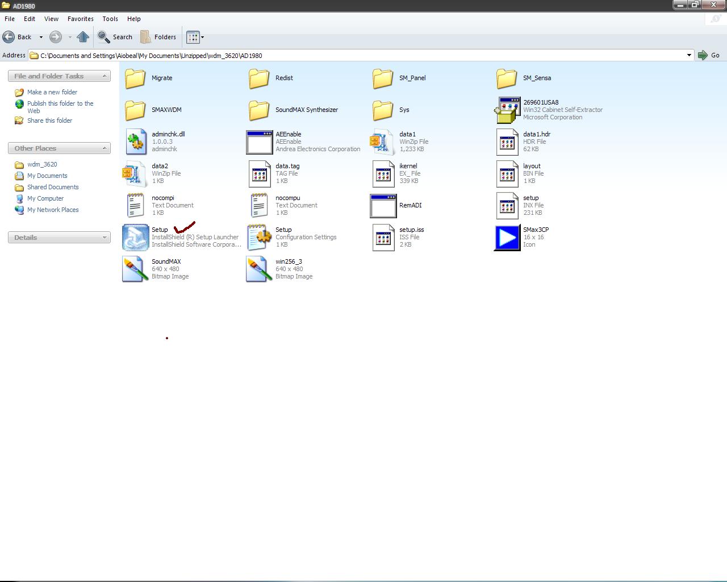Select the setup INX file icon
The height and width of the screenshot is (582, 727).
click(x=507, y=205)
